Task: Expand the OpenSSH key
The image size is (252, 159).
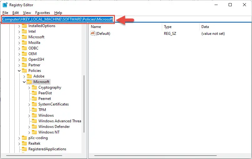Action: coord(19,59)
